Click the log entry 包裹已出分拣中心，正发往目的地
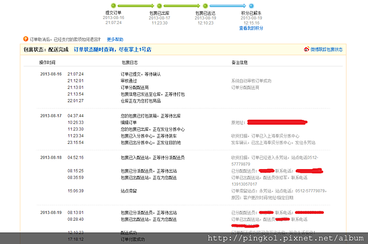 151,143
